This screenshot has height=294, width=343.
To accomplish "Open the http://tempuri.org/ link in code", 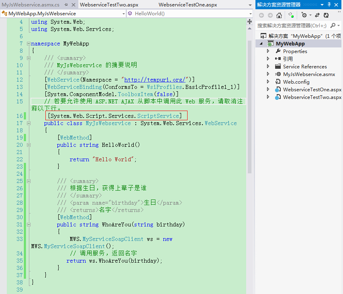I will 155,80.
